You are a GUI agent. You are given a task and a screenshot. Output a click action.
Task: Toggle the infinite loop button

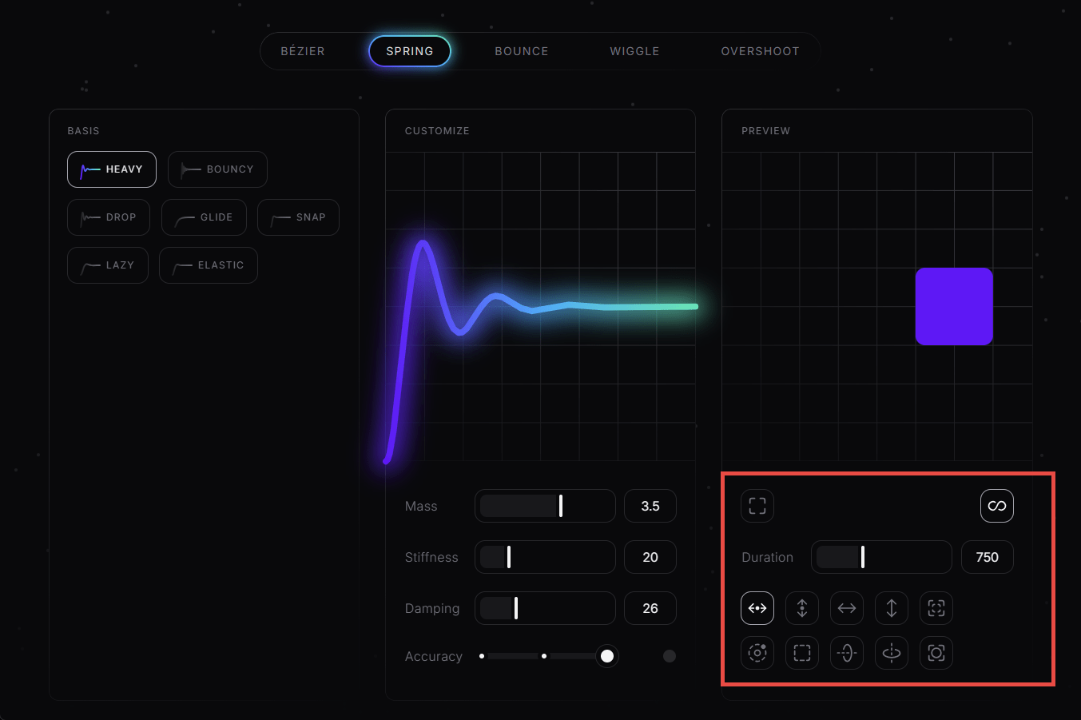pos(996,506)
